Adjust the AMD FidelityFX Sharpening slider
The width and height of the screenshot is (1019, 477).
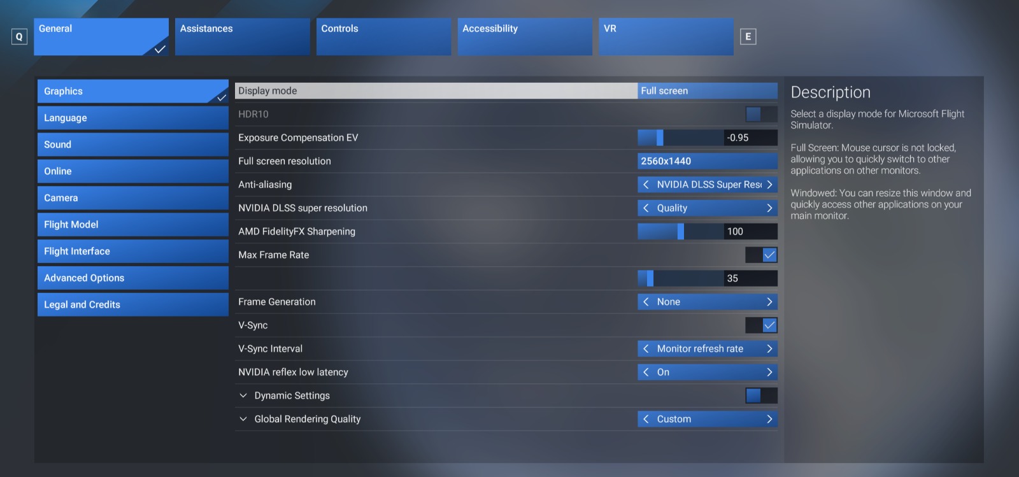click(680, 232)
